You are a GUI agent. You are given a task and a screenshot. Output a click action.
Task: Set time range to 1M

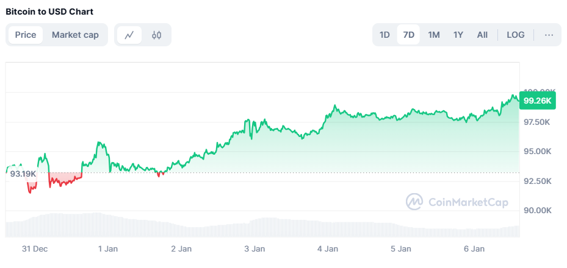tap(433, 35)
